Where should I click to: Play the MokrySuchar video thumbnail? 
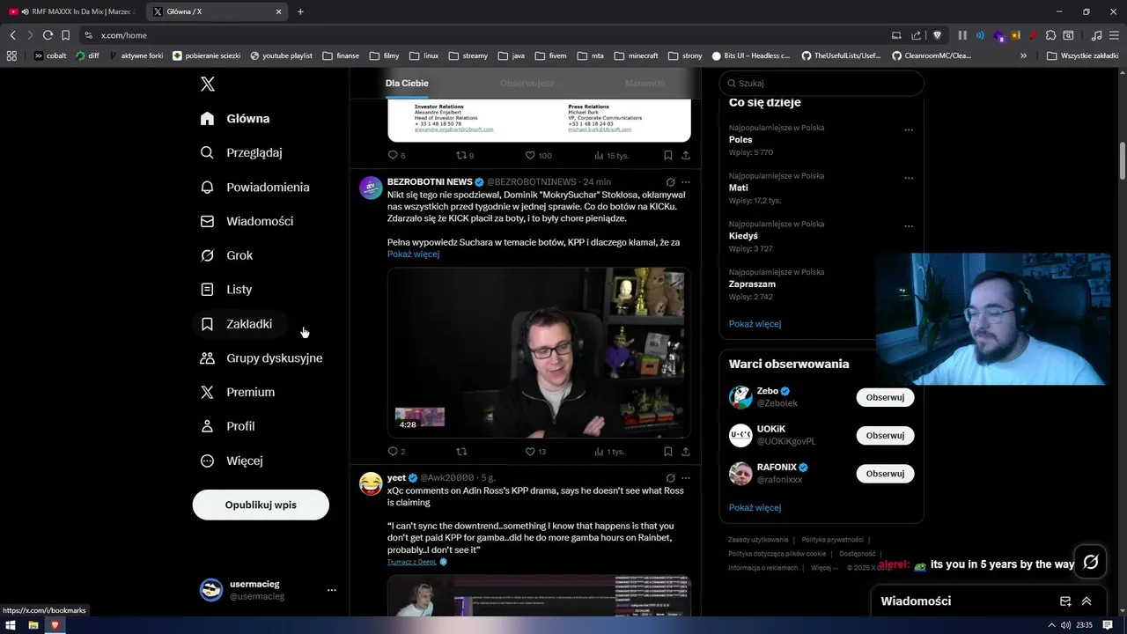(539, 353)
